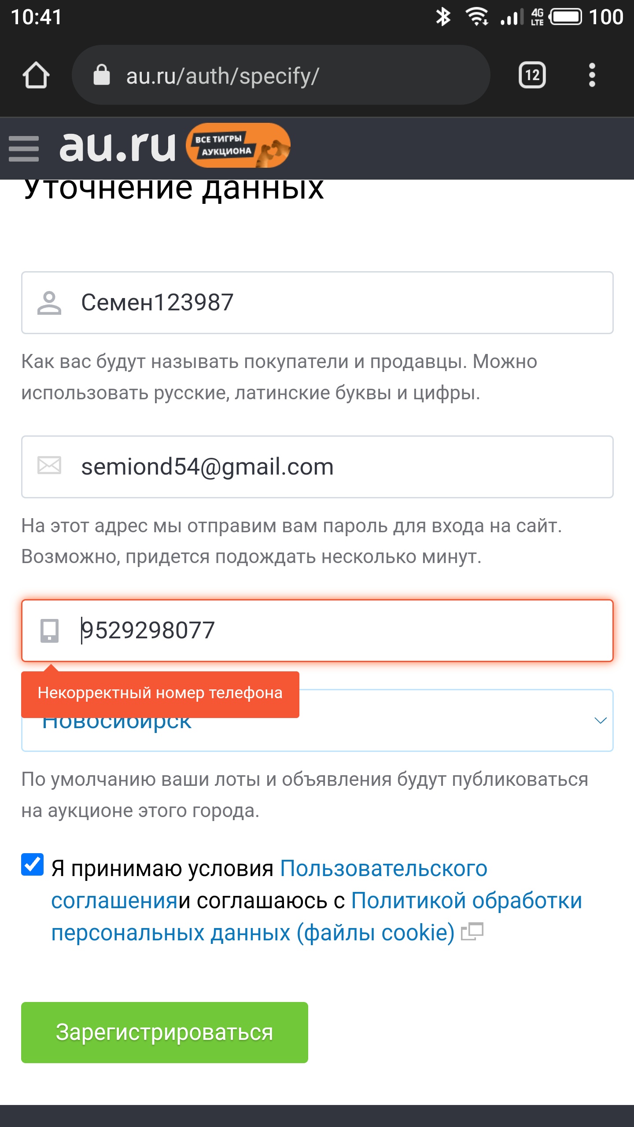This screenshot has height=1127, width=634.
Task: Click the phone icon in number field
Action: point(49,630)
